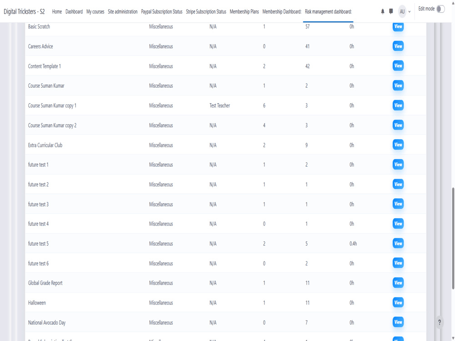This screenshot has width=455, height=341.
Task: Toggle the Edit mode switch
Action: coord(440,9)
